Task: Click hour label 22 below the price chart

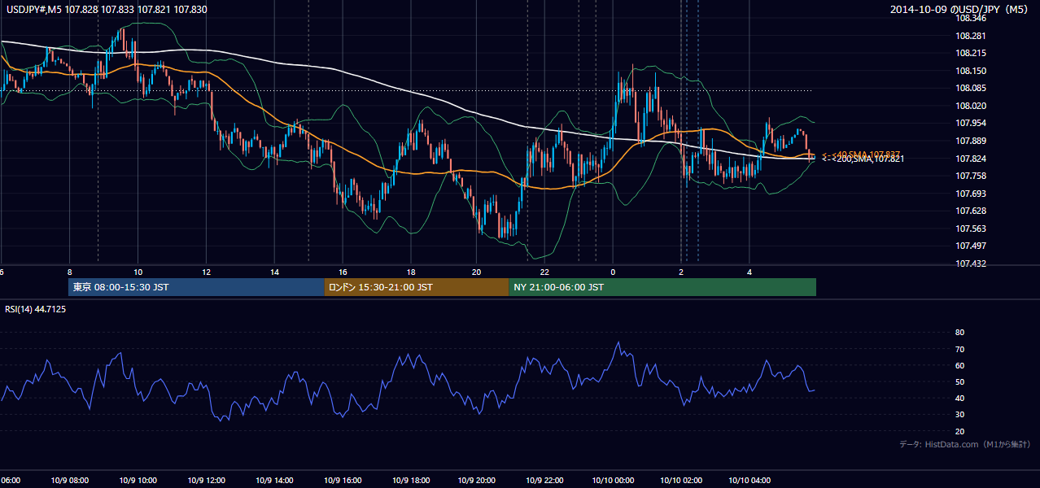Action: click(x=544, y=272)
